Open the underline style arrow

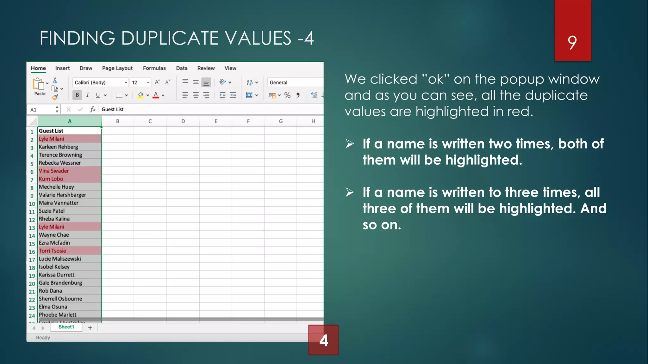click(x=105, y=95)
